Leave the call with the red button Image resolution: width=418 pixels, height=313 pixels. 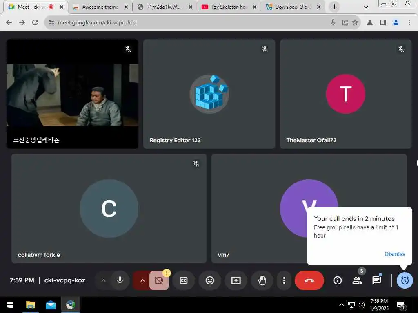(x=309, y=280)
